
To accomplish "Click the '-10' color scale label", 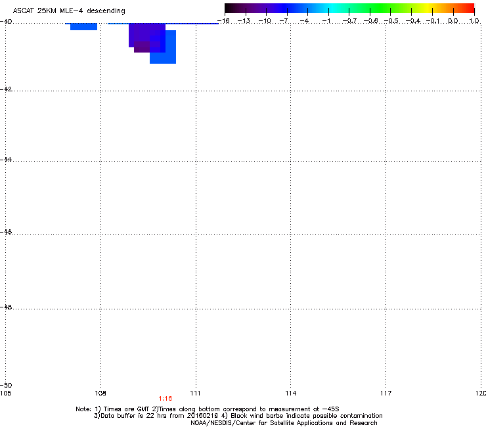I will [265, 21].
